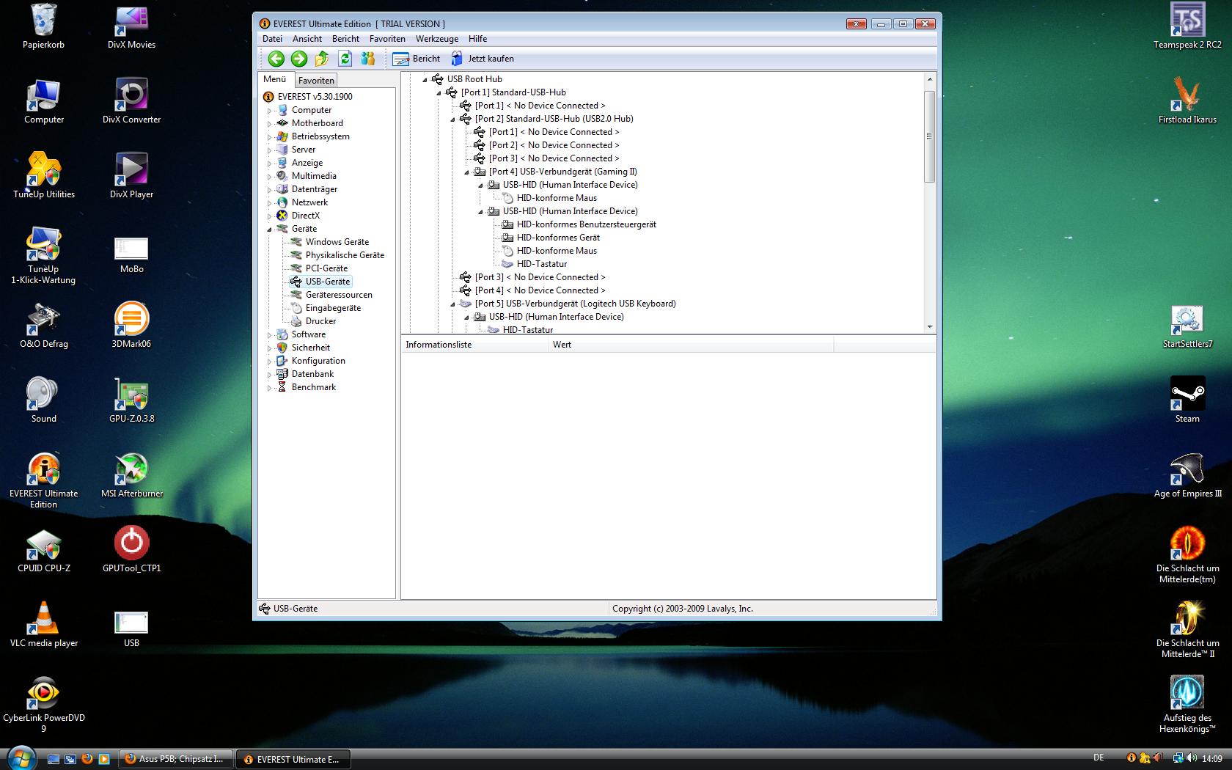Click the Refresh toolbar icon
Image resolution: width=1232 pixels, height=770 pixels.
(345, 59)
